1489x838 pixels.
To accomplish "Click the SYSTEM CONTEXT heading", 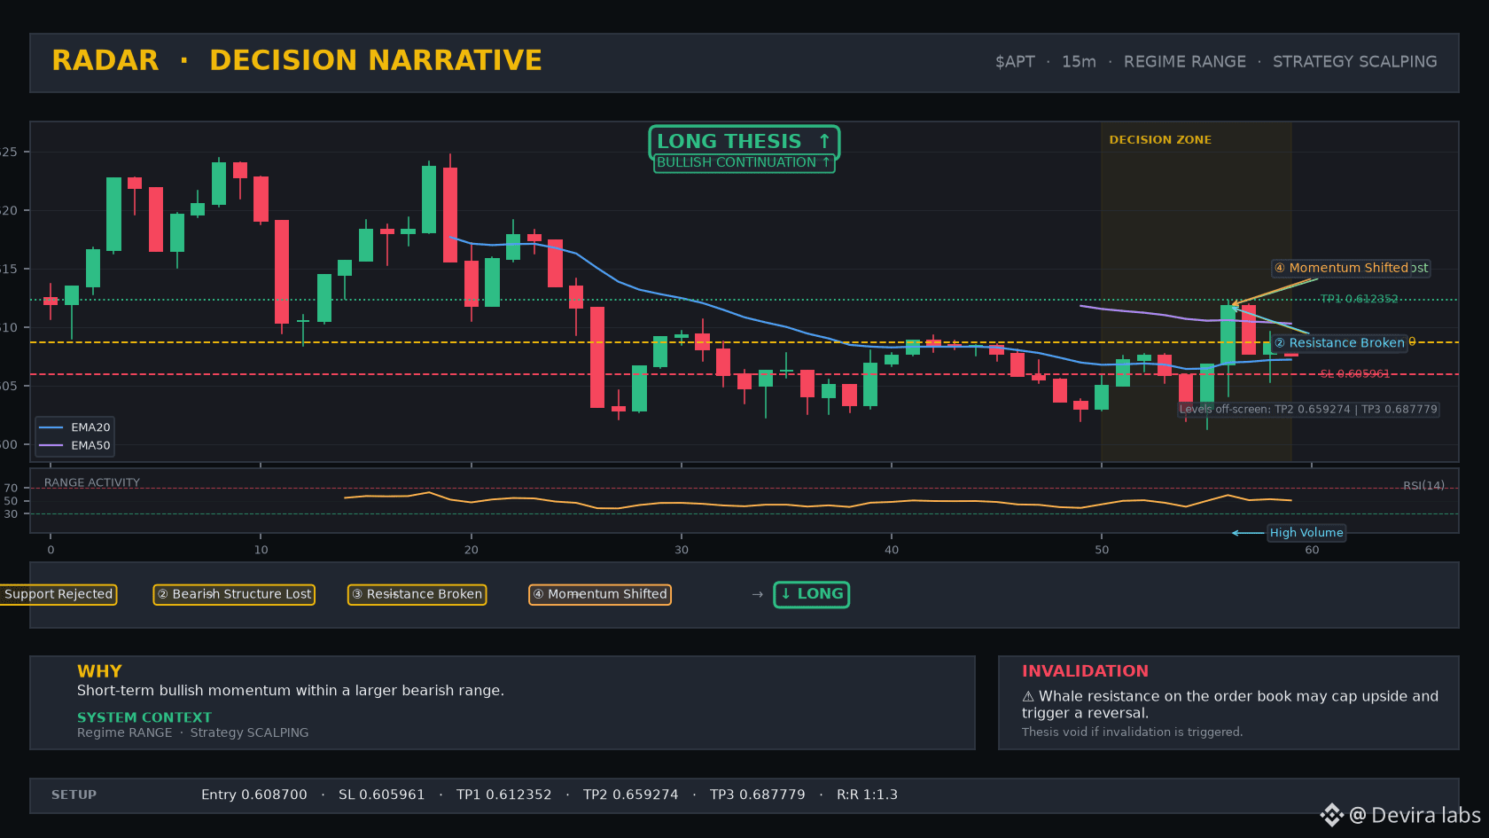I will (144, 717).
